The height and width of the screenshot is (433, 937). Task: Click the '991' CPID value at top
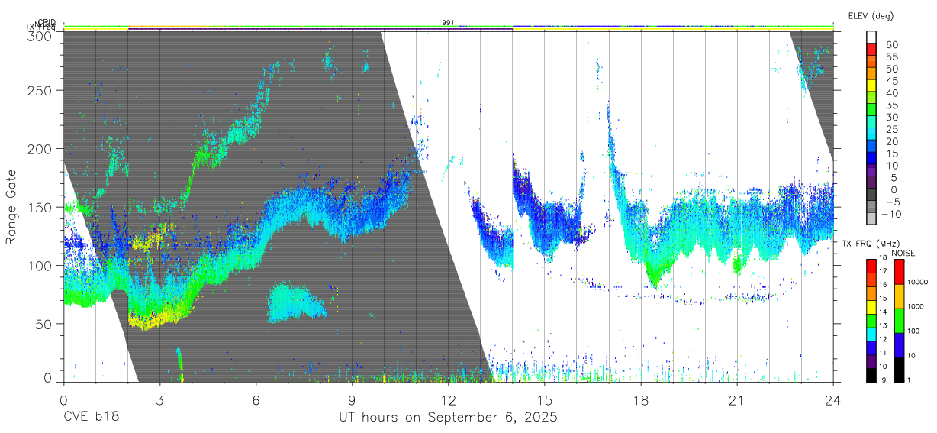tap(448, 23)
